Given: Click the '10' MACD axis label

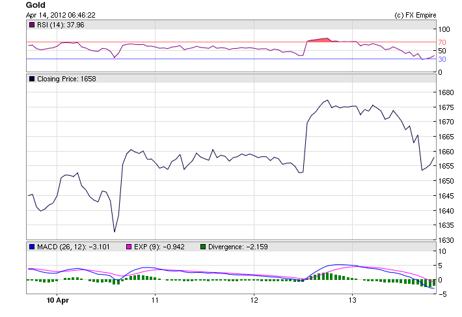Looking at the screenshot, I should 442,251.
